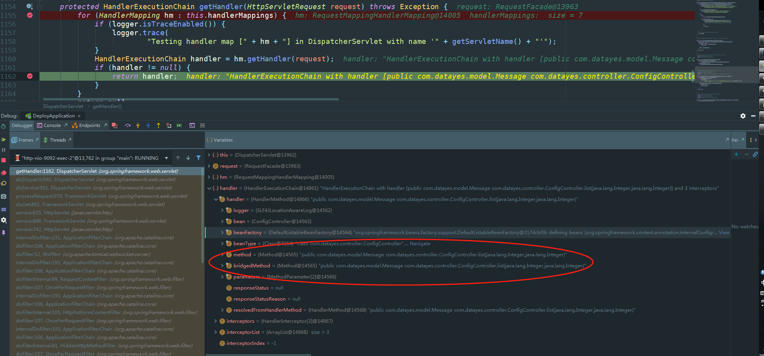Add a new watch with plus icon
Viewport: 764px width, 356px height.
pos(736,154)
